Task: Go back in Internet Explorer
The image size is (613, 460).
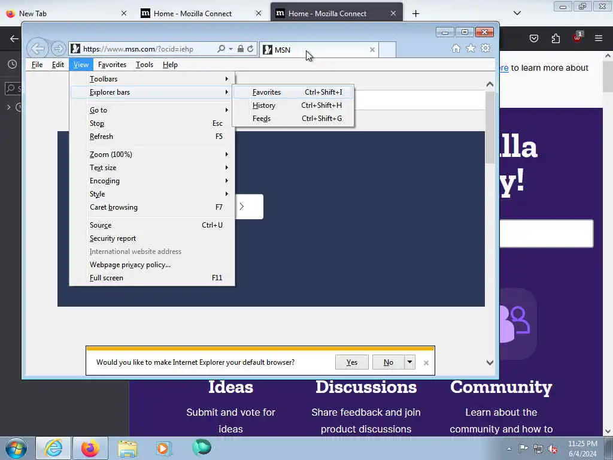Action: pyautogui.click(x=38, y=49)
